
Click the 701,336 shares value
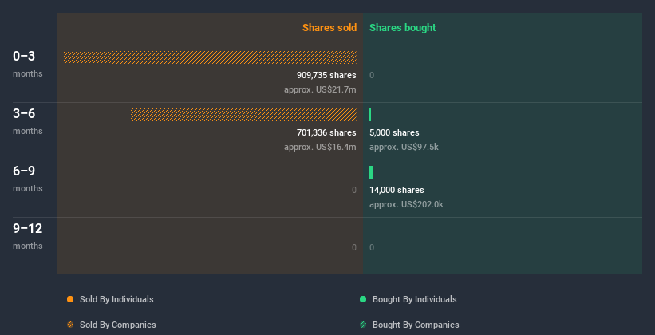point(326,132)
